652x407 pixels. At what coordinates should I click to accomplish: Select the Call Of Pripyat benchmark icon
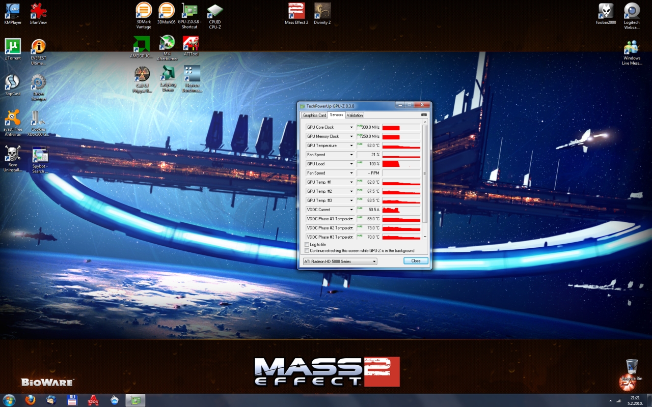pyautogui.click(x=142, y=79)
